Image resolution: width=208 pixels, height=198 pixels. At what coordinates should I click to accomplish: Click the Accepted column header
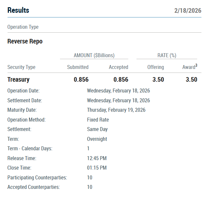pos(118,67)
